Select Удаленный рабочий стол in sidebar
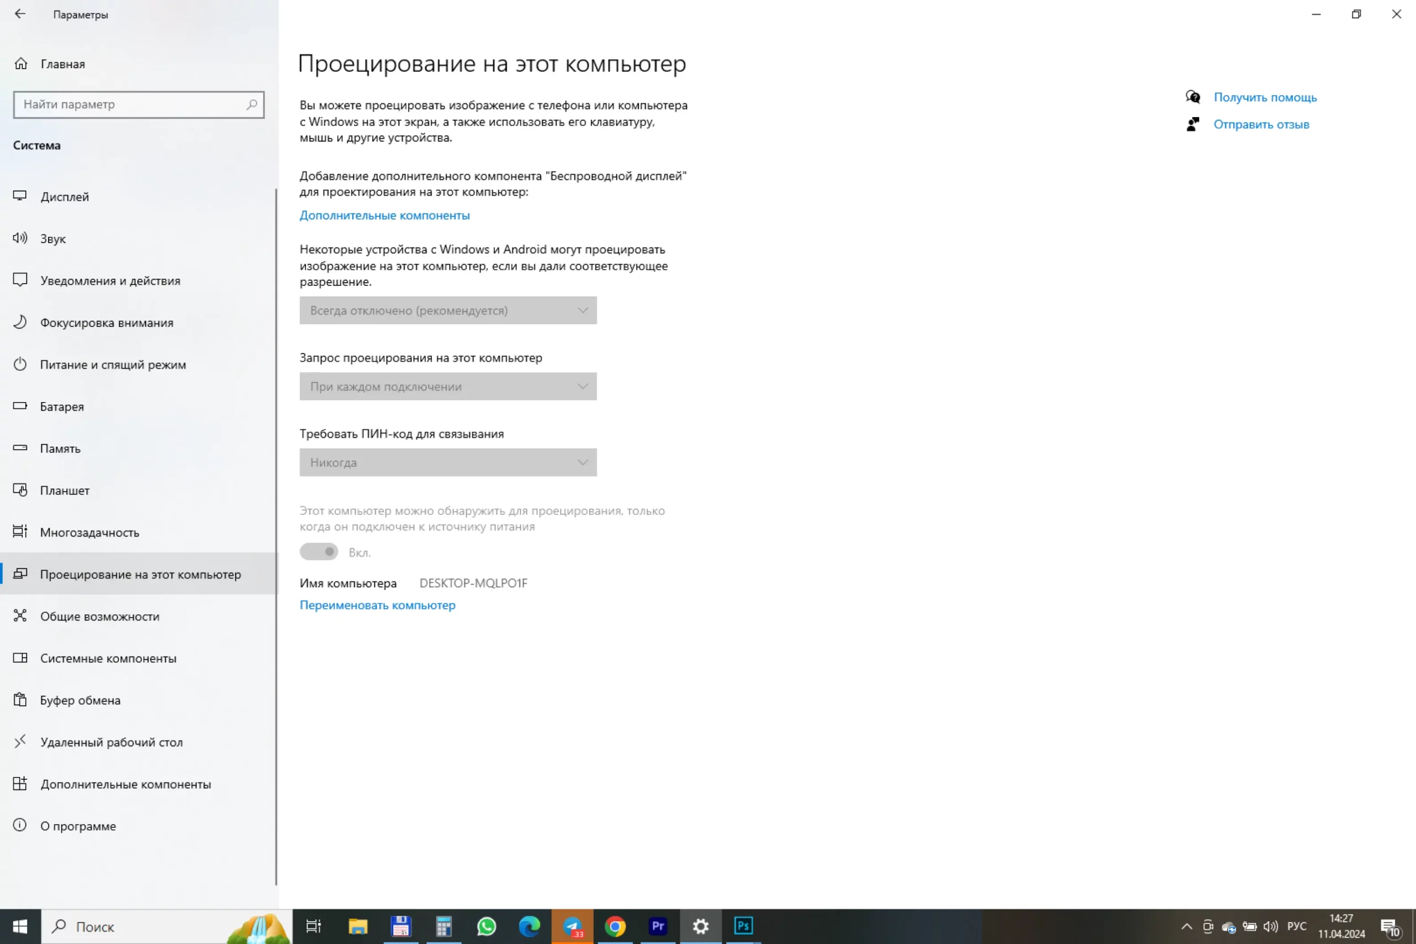1416x944 pixels. (111, 742)
